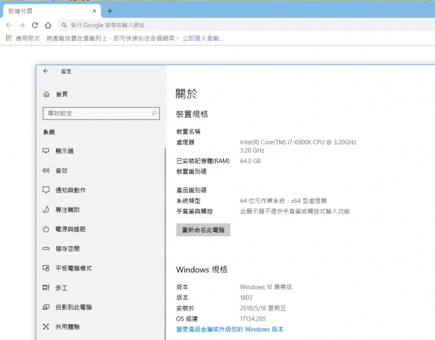The width and height of the screenshot is (435, 340).
Task: Go forward using browser forward arrow
Action: coord(22,25)
